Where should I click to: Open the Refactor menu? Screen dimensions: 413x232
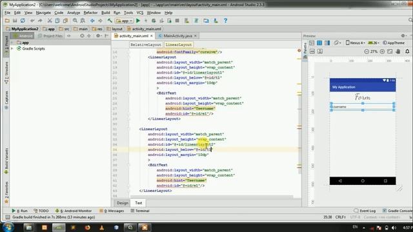pyautogui.click(x=90, y=13)
